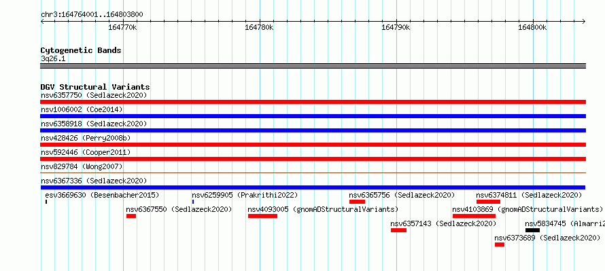Viewport: 605px width, 271px height.
Task: Click the 164770k ruler position label
Action: click(x=122, y=28)
